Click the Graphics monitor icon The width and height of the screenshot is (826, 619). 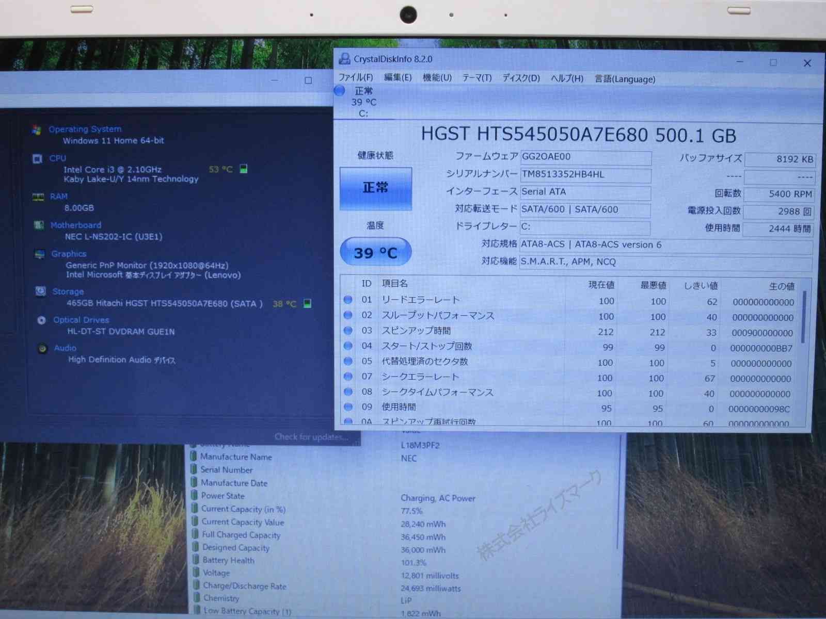[x=39, y=254]
